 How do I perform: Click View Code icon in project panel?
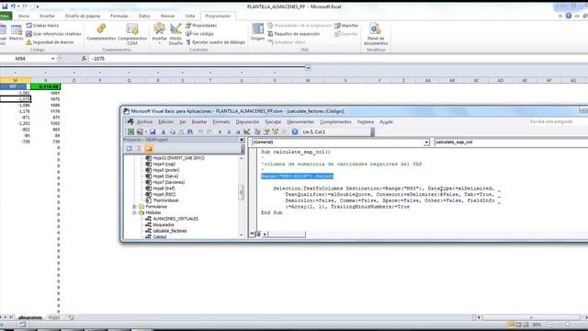point(130,149)
